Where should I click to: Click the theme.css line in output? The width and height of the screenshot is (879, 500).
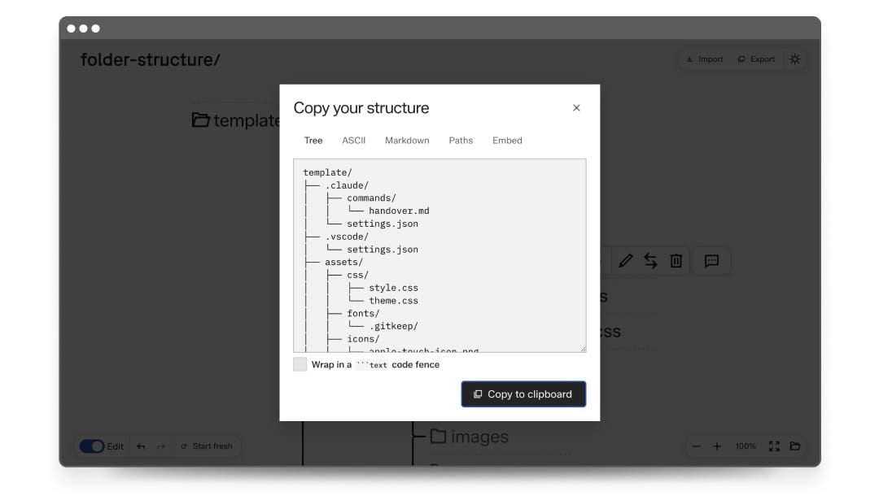393,301
